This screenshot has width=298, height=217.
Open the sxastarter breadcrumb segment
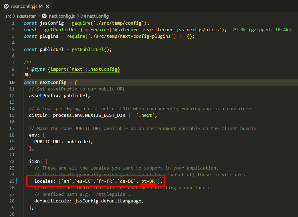26,16
